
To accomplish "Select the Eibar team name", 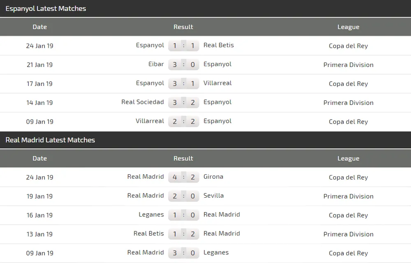I will click(x=156, y=64).
